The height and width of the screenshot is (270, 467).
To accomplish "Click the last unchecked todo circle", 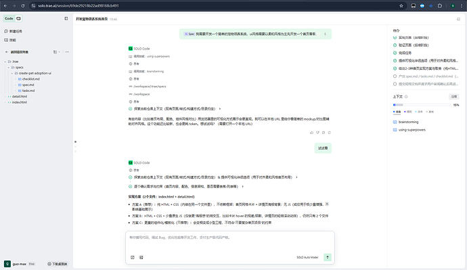I will 395,84.
